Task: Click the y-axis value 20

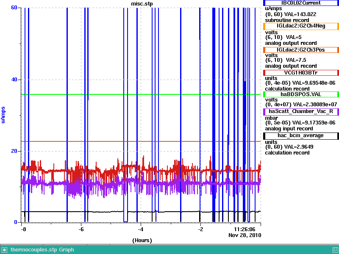Action: [x=14, y=151]
